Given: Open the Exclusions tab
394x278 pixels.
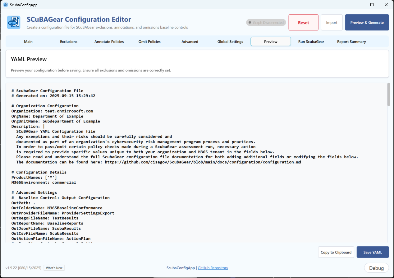Looking at the screenshot, I should 69,42.
